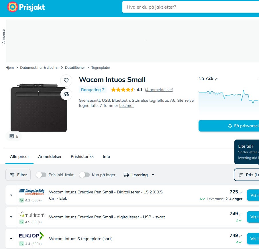The width and height of the screenshot is (259, 249).
Task: Expand the Multicom offer row
Action: tap(11, 217)
